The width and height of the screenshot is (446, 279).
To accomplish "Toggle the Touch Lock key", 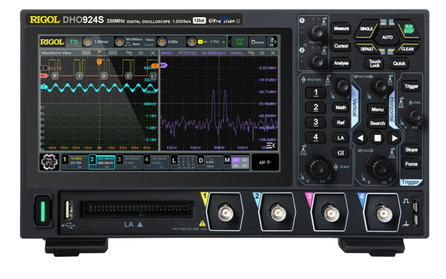I will click(374, 63).
